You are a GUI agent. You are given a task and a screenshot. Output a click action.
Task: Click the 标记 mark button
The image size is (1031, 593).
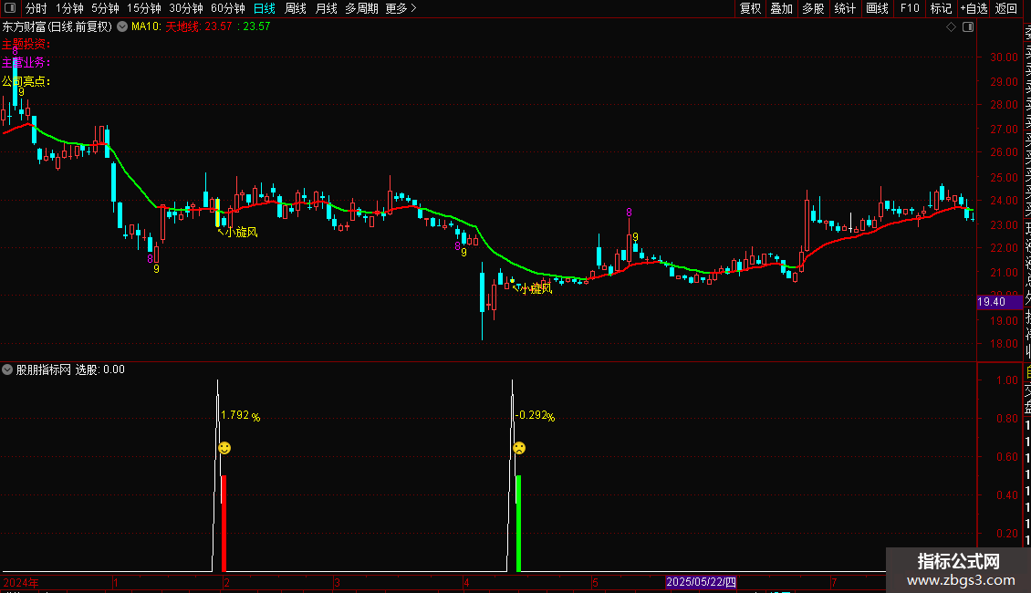(941, 8)
